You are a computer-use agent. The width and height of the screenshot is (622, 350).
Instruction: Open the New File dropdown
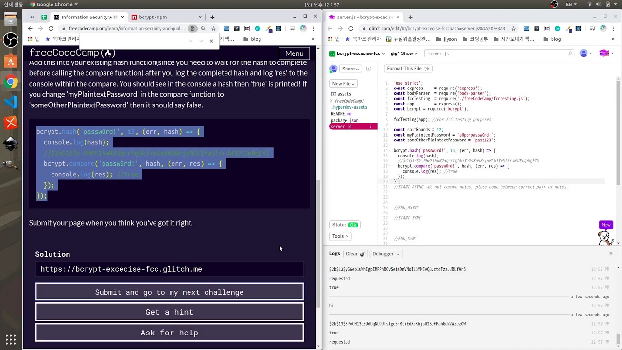pyautogui.click(x=343, y=84)
